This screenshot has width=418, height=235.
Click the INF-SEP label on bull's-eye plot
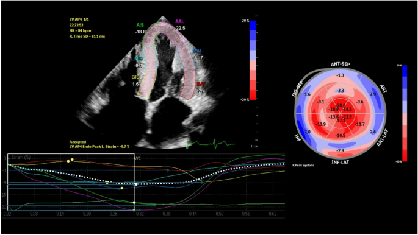coord(298,89)
